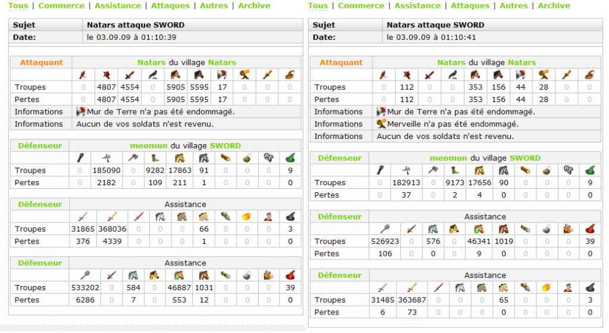The height and width of the screenshot is (333, 609).
Task: Click the green hero hat icon, left meomun row
Action: pyautogui.click(x=290, y=158)
